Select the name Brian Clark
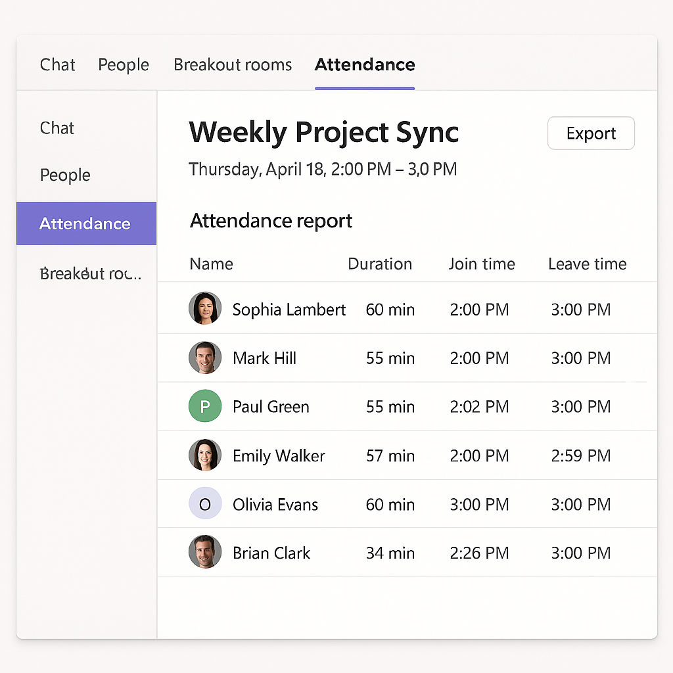This screenshot has height=673, width=673. [x=271, y=553]
